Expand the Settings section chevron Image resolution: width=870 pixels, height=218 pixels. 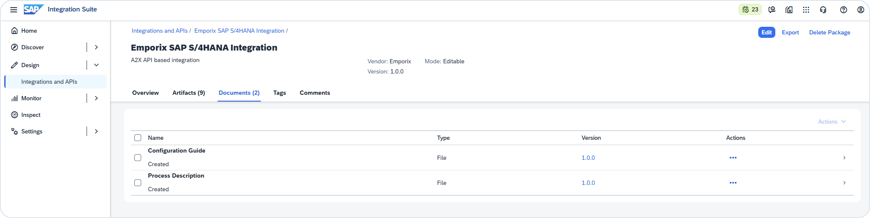pyautogui.click(x=96, y=131)
